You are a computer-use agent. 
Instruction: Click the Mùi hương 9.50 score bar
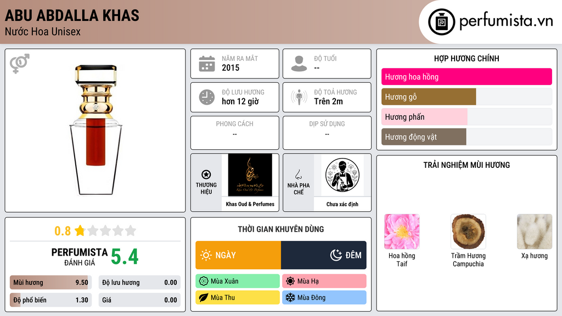point(50,283)
